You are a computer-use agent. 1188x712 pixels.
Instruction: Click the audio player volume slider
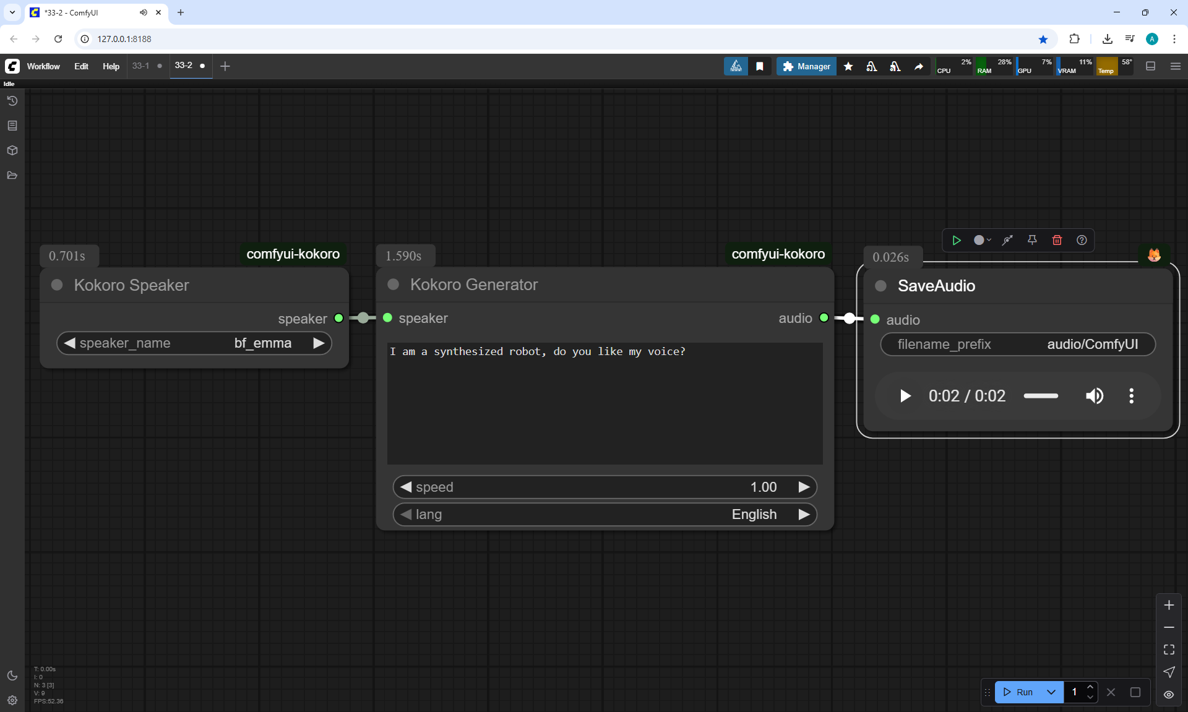pyautogui.click(x=1041, y=396)
